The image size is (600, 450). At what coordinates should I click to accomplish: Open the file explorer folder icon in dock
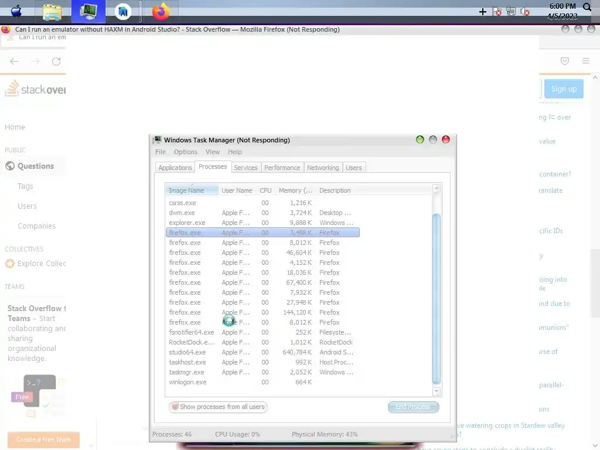coord(52,12)
